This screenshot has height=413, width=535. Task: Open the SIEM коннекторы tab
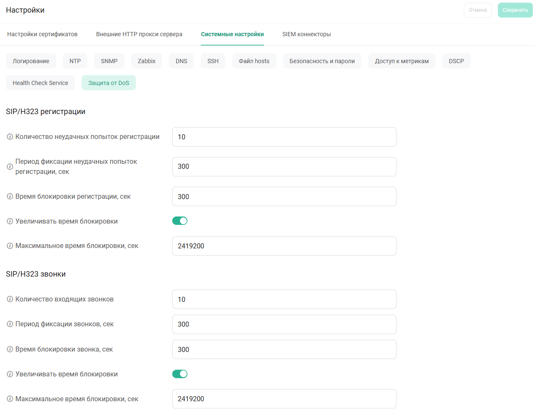(x=306, y=34)
